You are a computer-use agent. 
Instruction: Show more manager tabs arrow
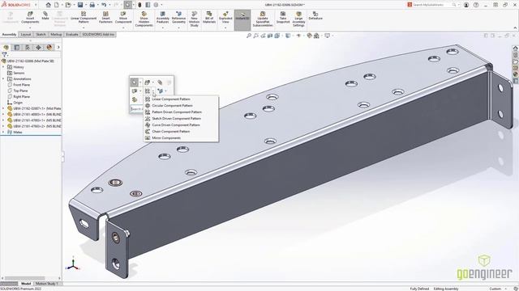pos(58,48)
